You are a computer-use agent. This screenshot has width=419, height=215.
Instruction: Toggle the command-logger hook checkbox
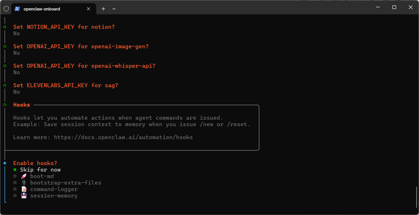coord(15,189)
